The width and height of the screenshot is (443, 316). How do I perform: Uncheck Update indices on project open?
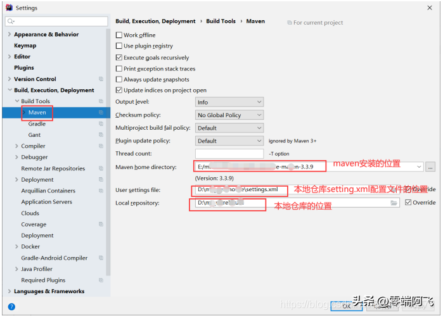tap(119, 90)
